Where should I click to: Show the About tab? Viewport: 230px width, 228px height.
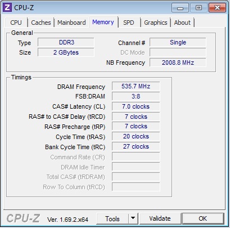point(182,23)
